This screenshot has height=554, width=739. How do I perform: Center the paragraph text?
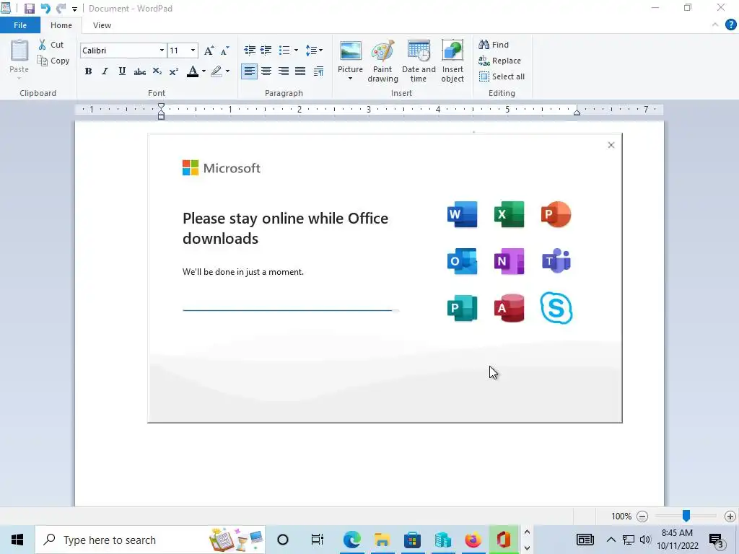click(266, 71)
